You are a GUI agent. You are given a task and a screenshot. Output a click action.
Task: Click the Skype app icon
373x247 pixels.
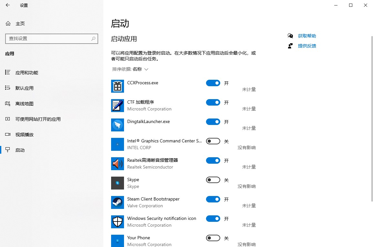point(118,183)
